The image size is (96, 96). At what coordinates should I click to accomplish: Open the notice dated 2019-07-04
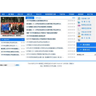coord(45,48)
